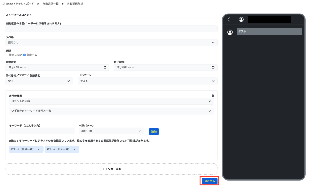Remove the ほしい keyword tag

(x=39, y=149)
